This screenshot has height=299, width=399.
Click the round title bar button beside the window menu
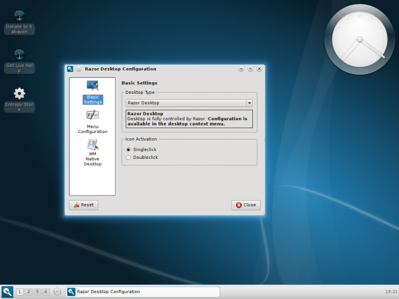(79, 69)
